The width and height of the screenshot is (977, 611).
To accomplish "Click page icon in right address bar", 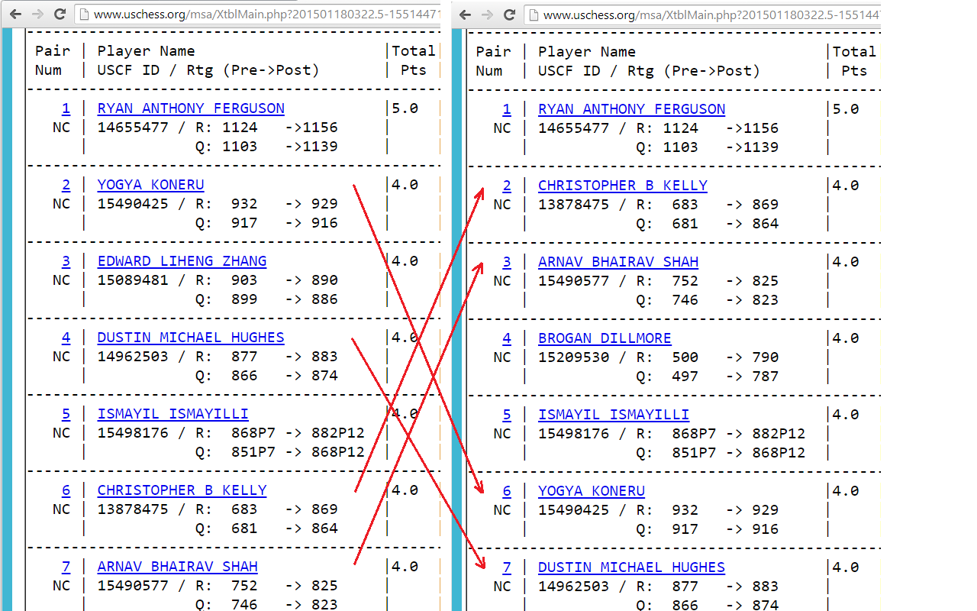I will pos(534,15).
